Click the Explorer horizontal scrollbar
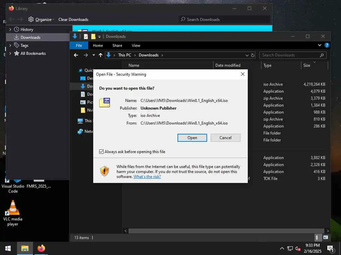The height and width of the screenshot is (255, 341). point(226,231)
